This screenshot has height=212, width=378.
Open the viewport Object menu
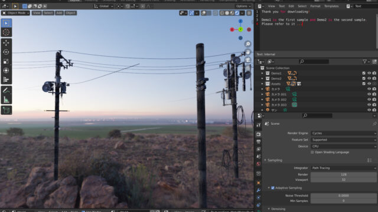tap(71, 13)
